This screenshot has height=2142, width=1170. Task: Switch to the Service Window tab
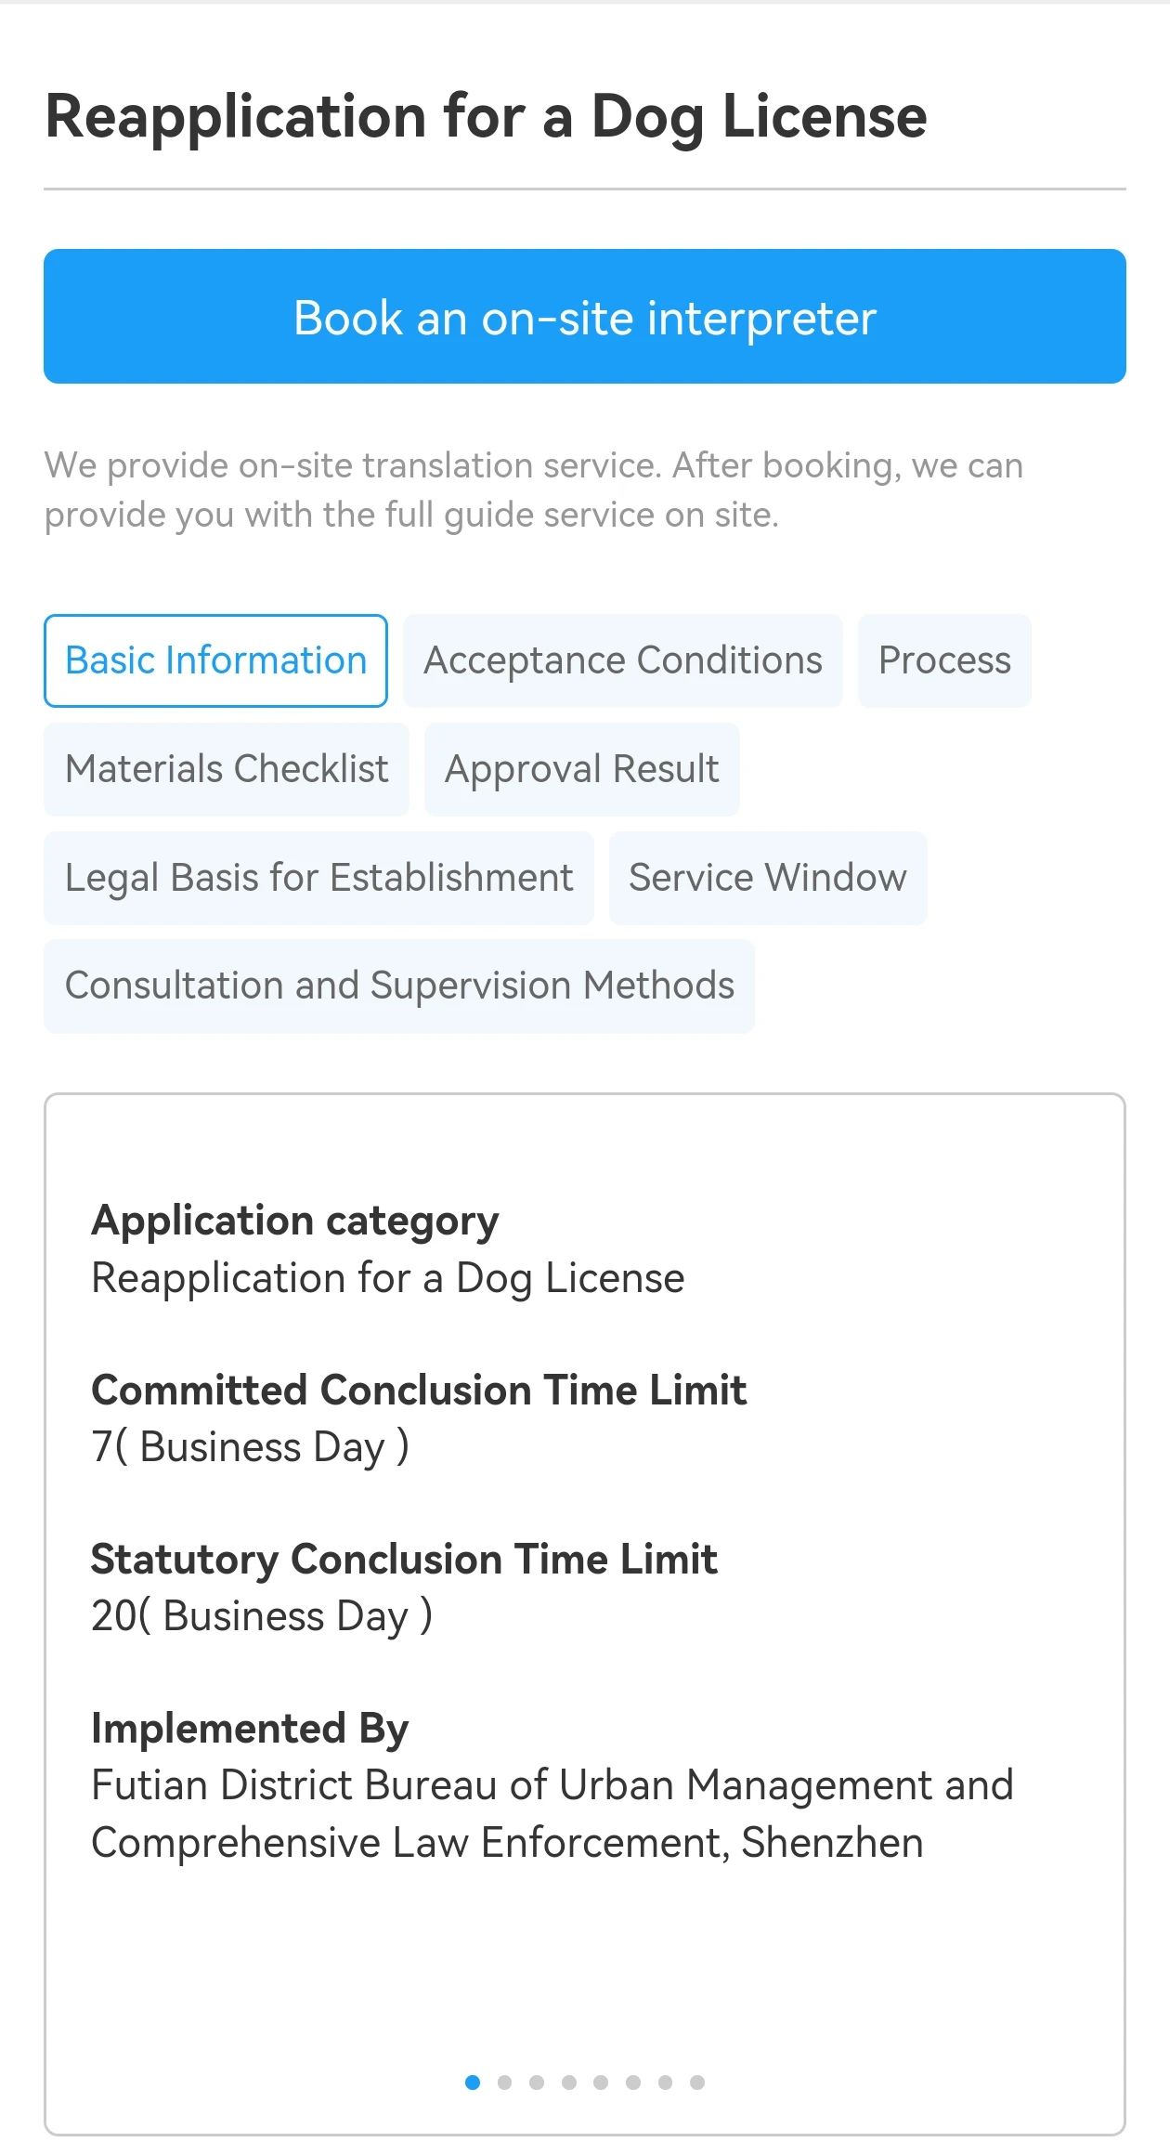pyautogui.click(x=768, y=878)
